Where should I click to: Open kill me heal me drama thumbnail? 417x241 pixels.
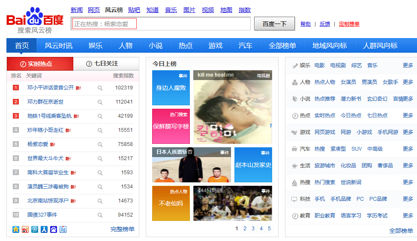233,107
